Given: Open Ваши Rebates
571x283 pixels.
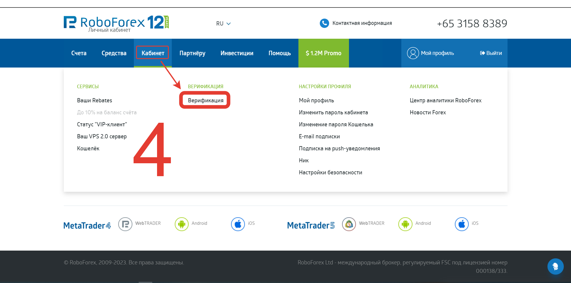Looking at the screenshot, I should [x=94, y=100].
